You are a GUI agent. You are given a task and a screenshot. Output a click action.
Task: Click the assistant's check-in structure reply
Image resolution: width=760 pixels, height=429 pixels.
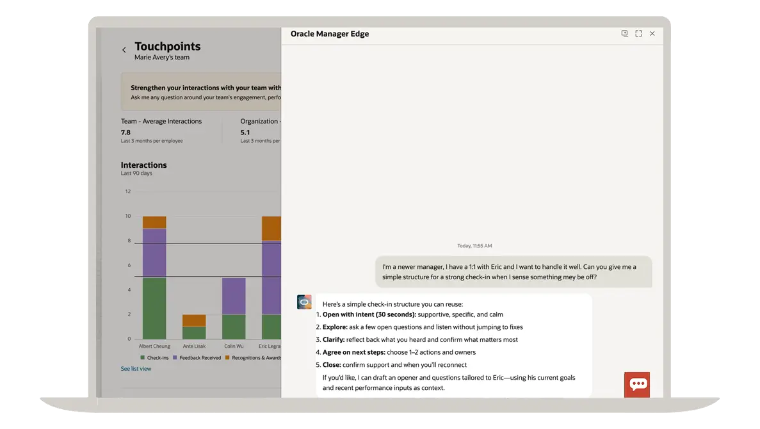tap(448, 346)
